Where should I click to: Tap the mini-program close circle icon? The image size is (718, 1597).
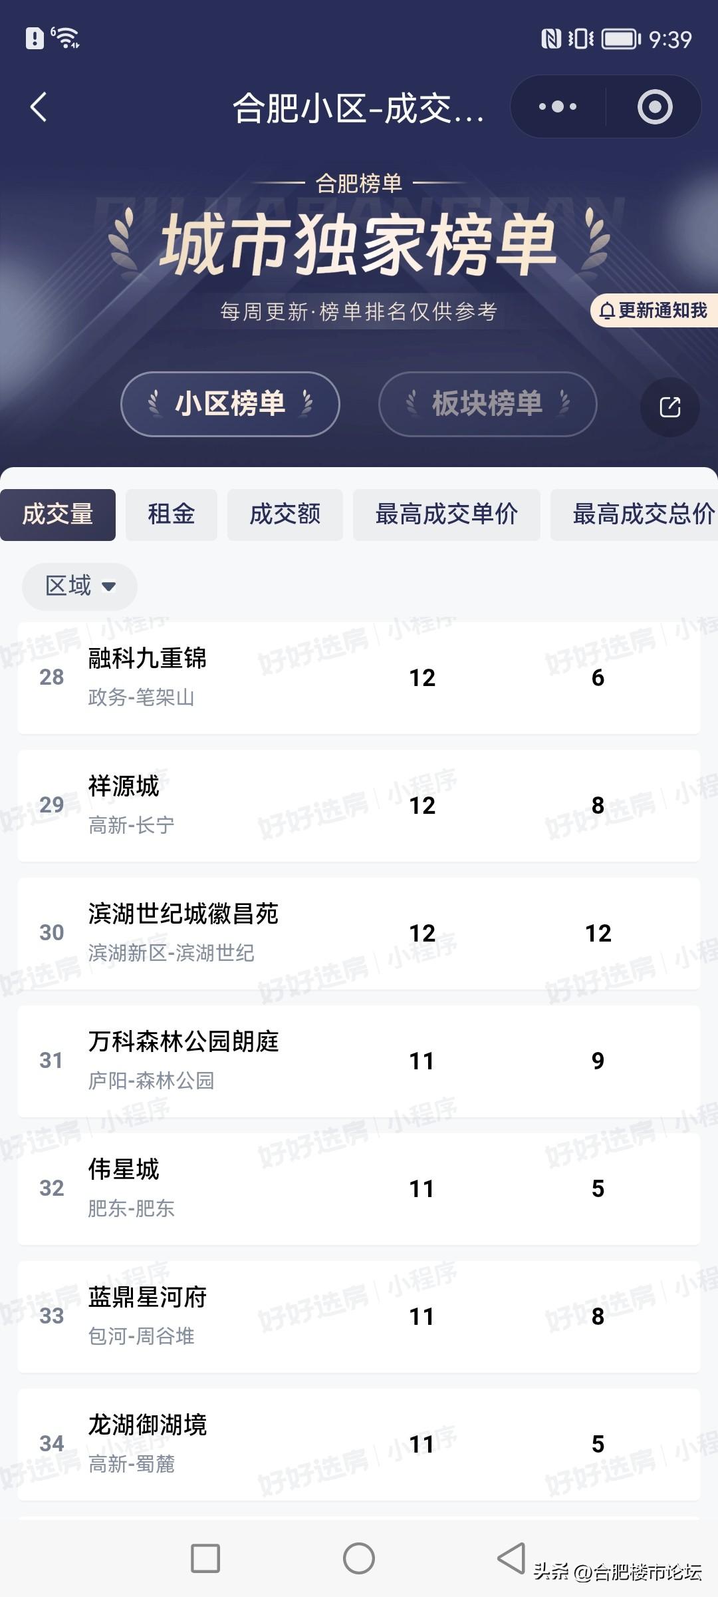655,107
